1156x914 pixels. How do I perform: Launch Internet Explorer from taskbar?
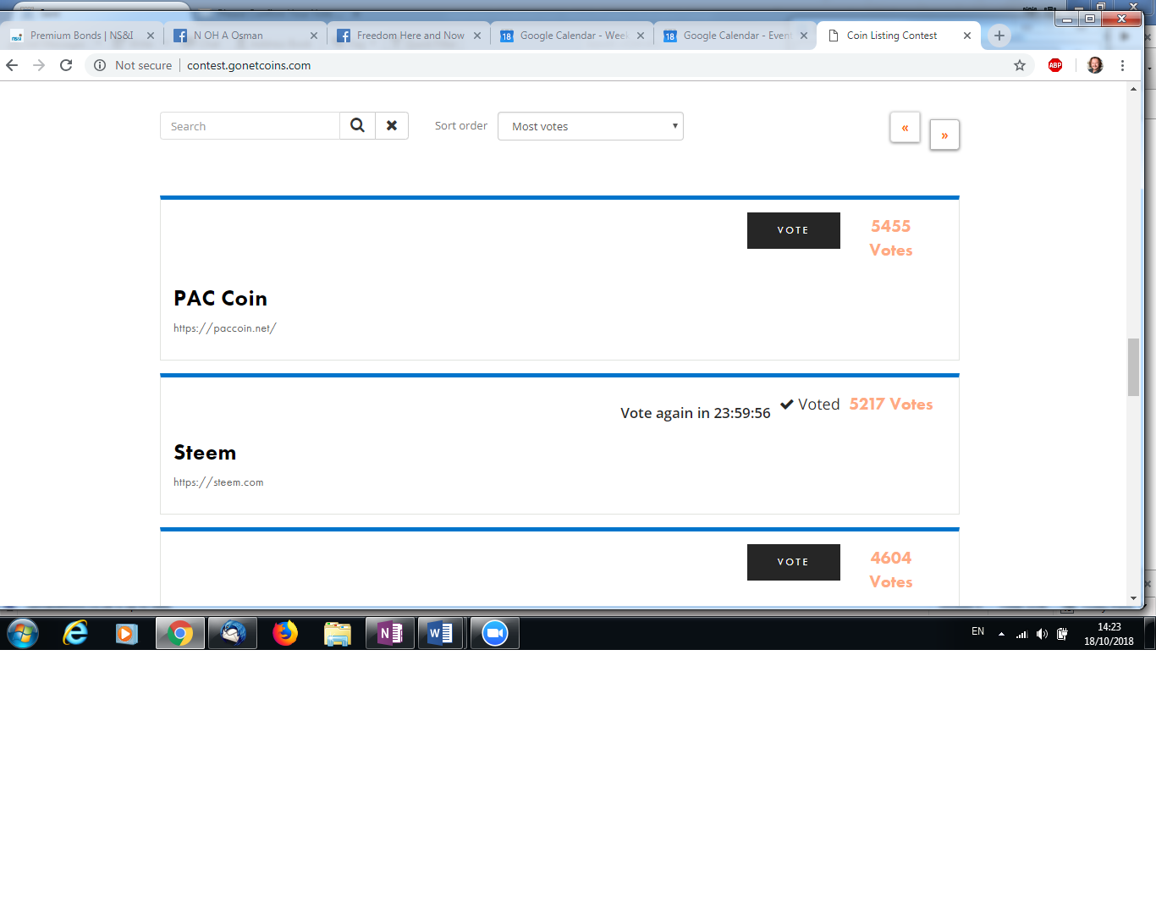pyautogui.click(x=76, y=633)
